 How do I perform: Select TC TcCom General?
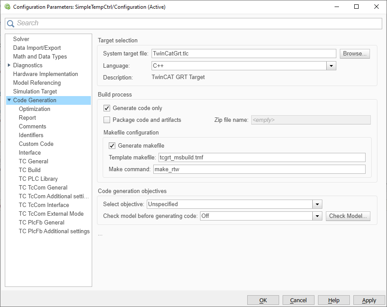click(43, 187)
